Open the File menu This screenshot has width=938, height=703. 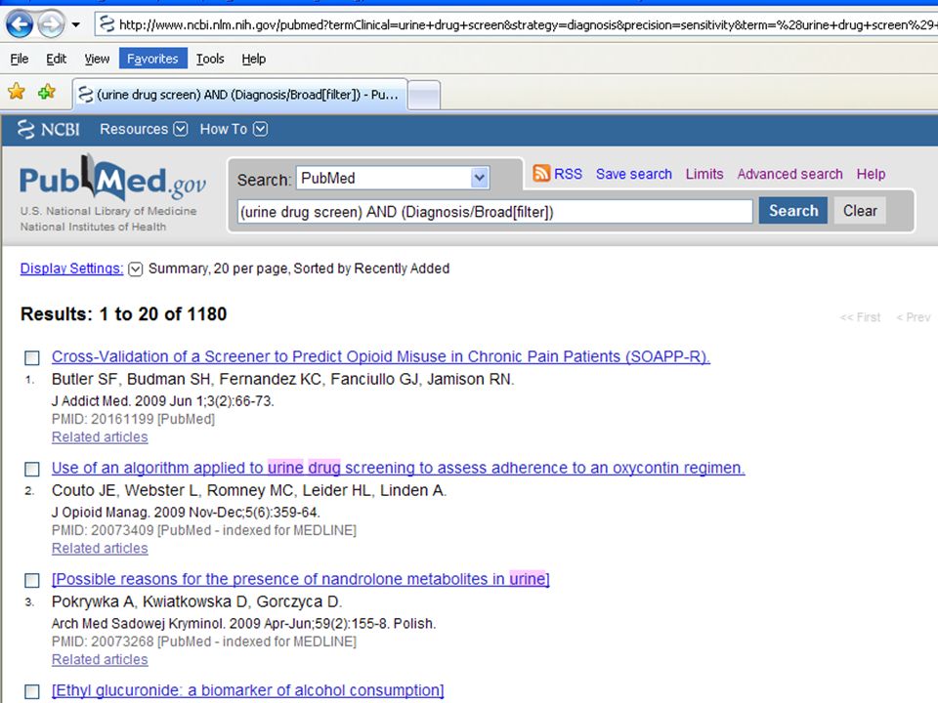click(x=20, y=59)
